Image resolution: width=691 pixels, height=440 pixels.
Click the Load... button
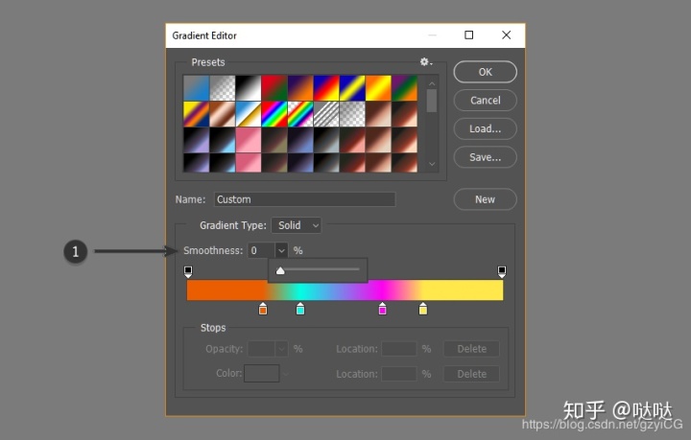[x=485, y=128]
